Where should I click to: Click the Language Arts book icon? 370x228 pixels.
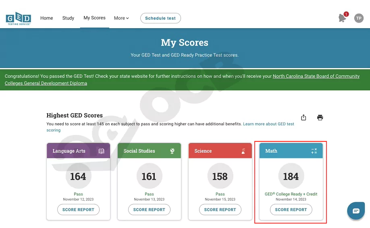point(101,151)
